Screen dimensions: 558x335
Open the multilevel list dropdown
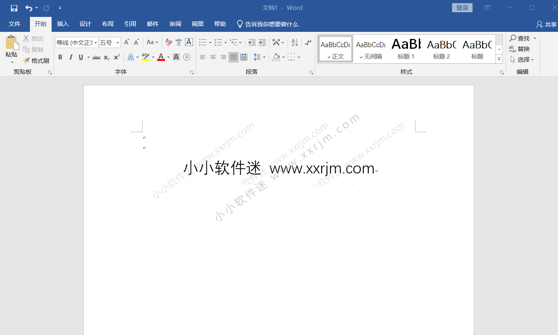point(236,42)
